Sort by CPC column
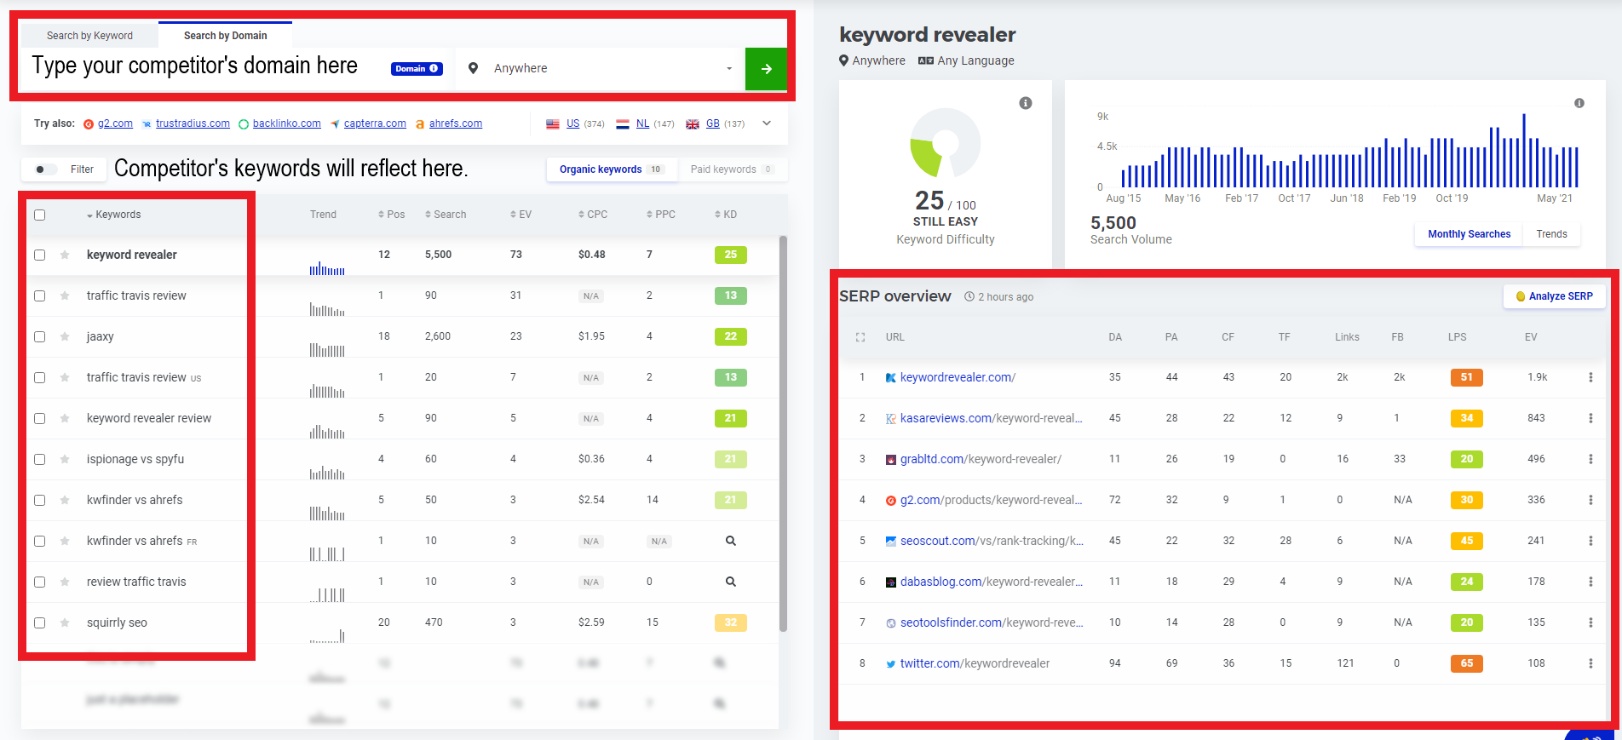 coord(593,215)
